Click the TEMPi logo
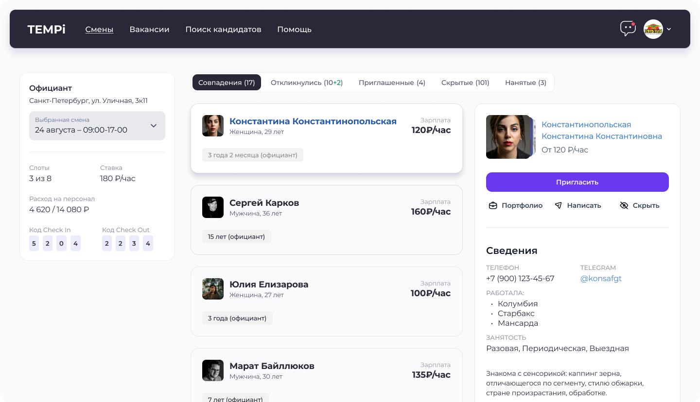Viewport: 700px width, 402px height. pyautogui.click(x=47, y=29)
